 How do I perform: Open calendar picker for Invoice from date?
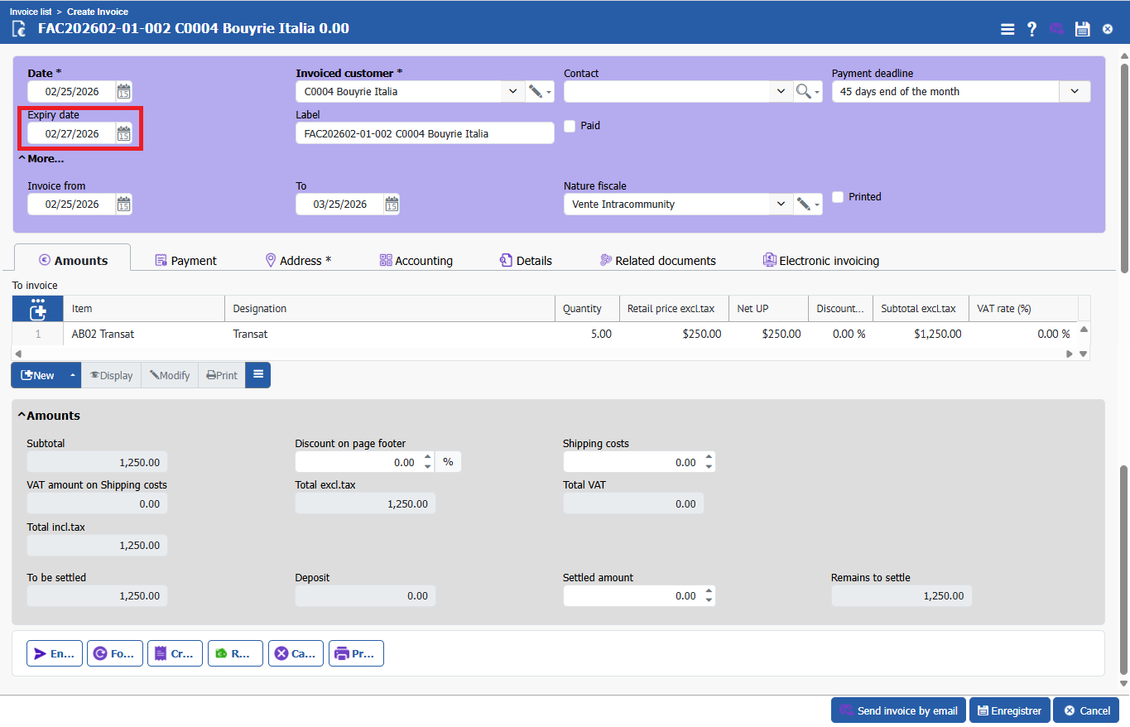tap(123, 204)
